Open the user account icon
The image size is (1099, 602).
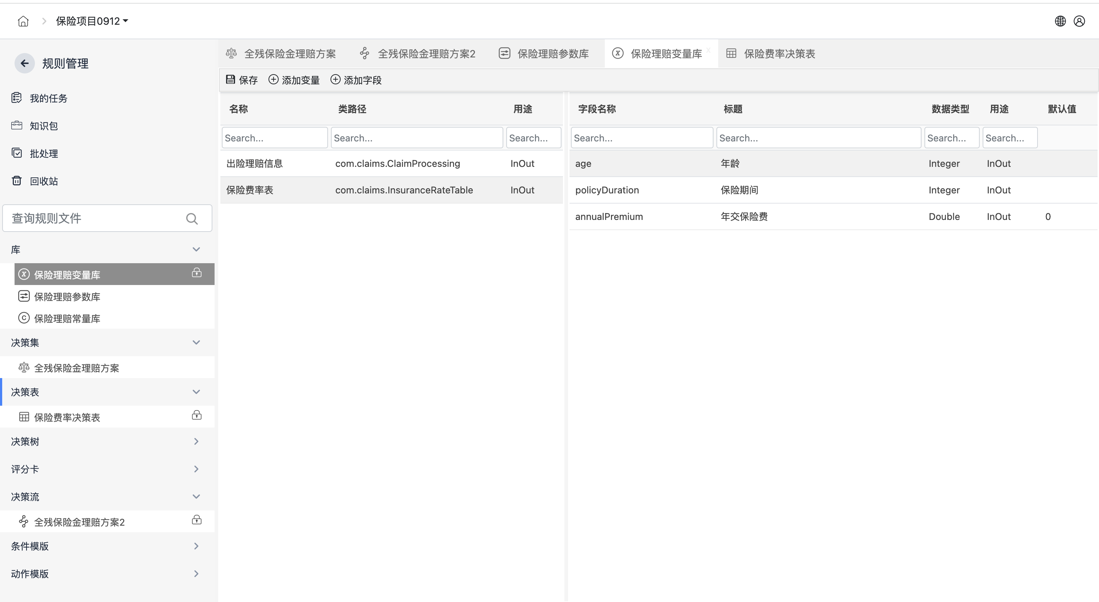click(x=1079, y=21)
